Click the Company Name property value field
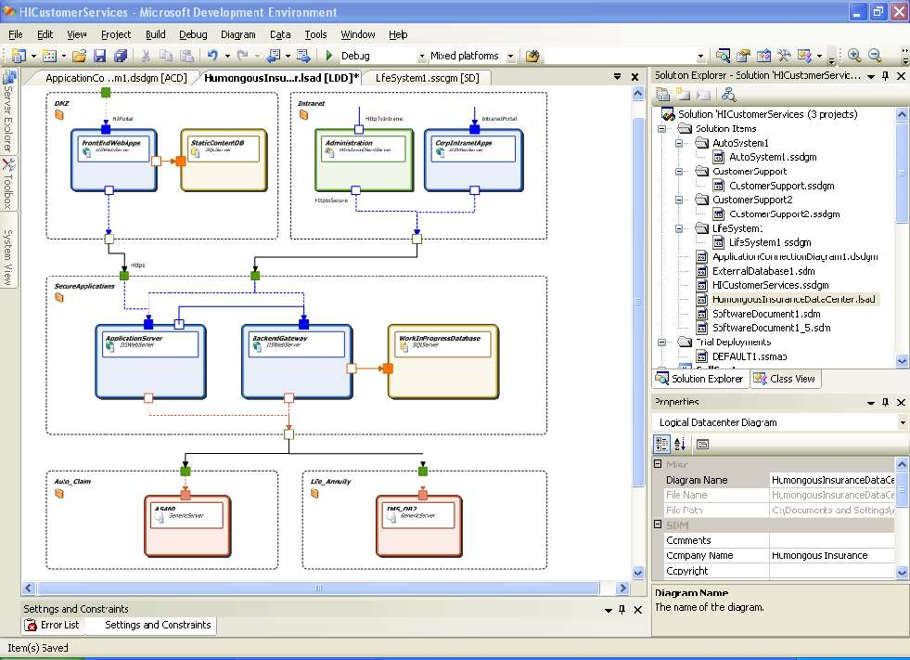Image resolution: width=910 pixels, height=660 pixels. (832, 555)
